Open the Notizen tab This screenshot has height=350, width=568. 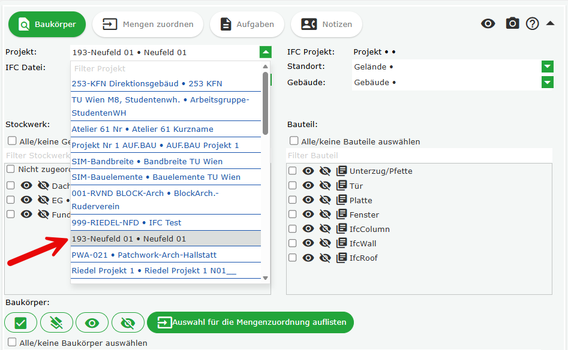coord(327,24)
